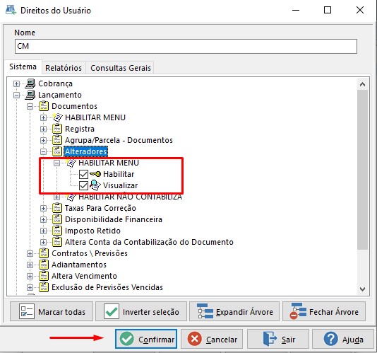
Task: Click the Inverter seleção button
Action: [141, 311]
